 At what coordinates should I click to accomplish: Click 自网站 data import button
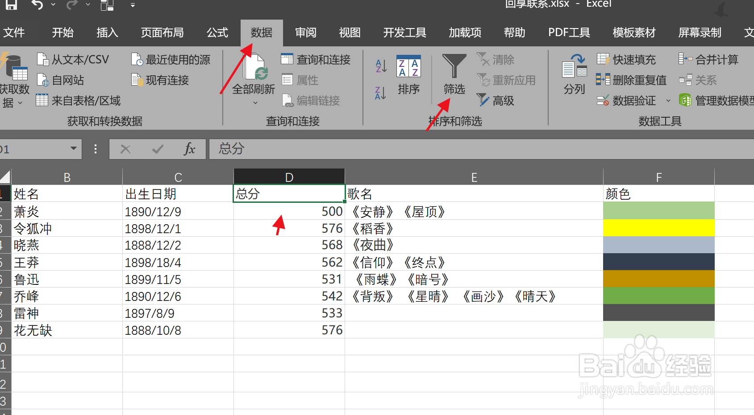pyautogui.click(x=61, y=80)
